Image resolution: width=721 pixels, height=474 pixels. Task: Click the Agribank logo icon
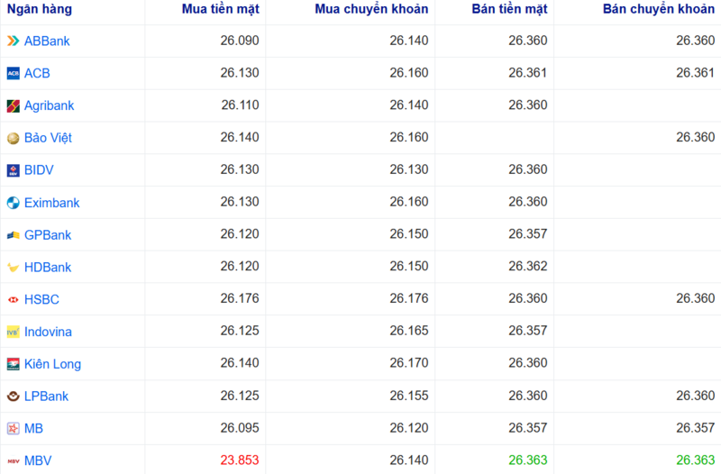tap(13, 105)
